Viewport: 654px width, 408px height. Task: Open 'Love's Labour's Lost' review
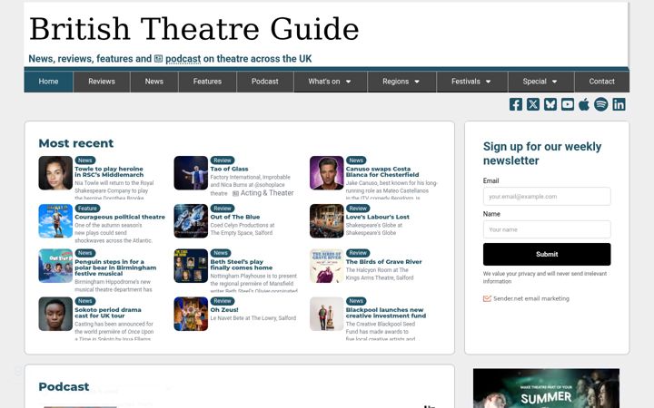tap(378, 217)
